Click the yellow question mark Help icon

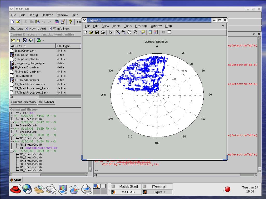pyautogui.click(x=71, y=22)
